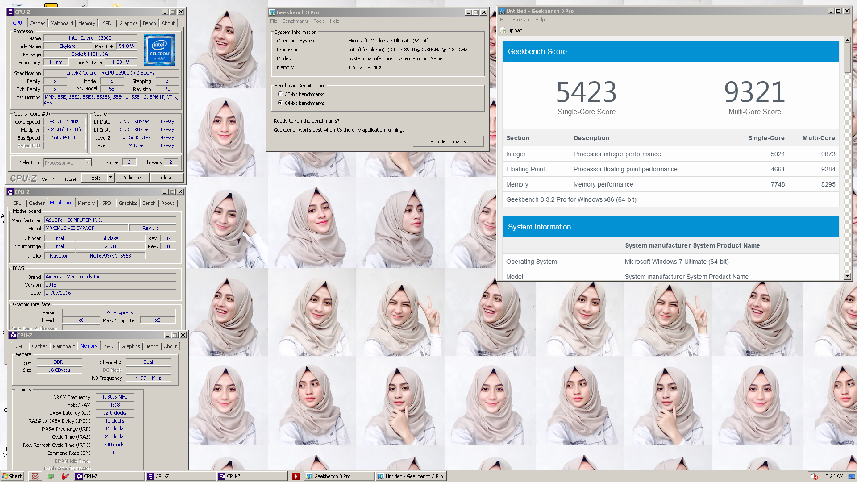Screen dimensions: 857x482
Task: Click the red lightning bolt taskbar icon
Action: click(x=295, y=476)
